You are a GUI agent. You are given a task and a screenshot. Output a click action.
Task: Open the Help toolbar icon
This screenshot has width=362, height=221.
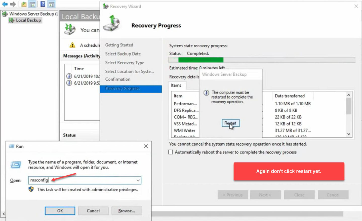[43, 4]
